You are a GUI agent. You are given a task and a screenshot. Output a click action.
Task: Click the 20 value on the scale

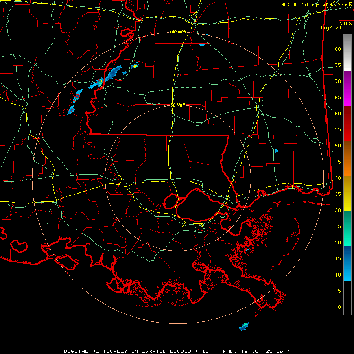pyautogui.click(x=338, y=243)
